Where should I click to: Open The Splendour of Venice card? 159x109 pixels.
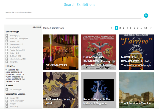(136, 90)
